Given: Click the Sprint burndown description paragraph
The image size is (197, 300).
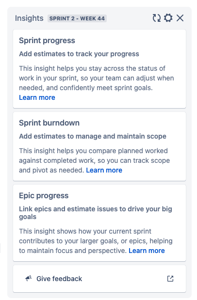Looking at the screenshot, I should point(94,160).
